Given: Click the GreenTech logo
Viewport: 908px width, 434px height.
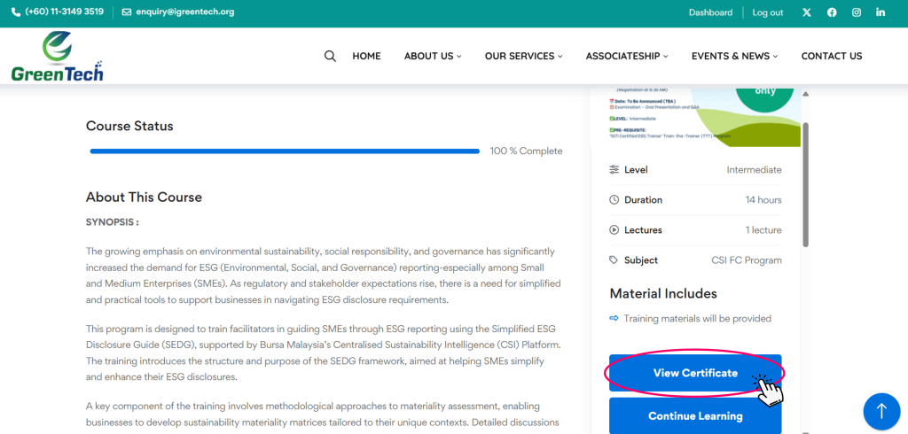Looking at the screenshot, I should (x=57, y=57).
